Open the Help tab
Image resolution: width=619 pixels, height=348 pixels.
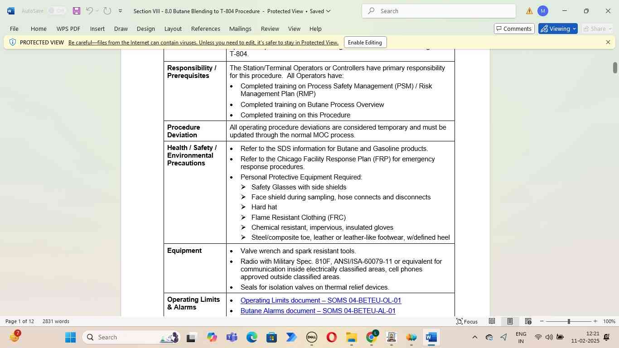point(315,29)
